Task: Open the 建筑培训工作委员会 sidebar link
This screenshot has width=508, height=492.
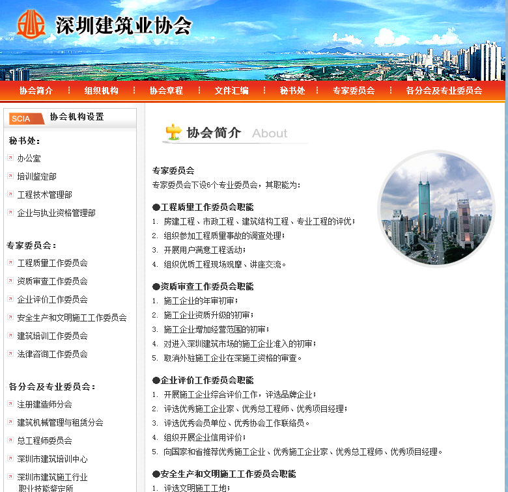Action: click(x=52, y=336)
